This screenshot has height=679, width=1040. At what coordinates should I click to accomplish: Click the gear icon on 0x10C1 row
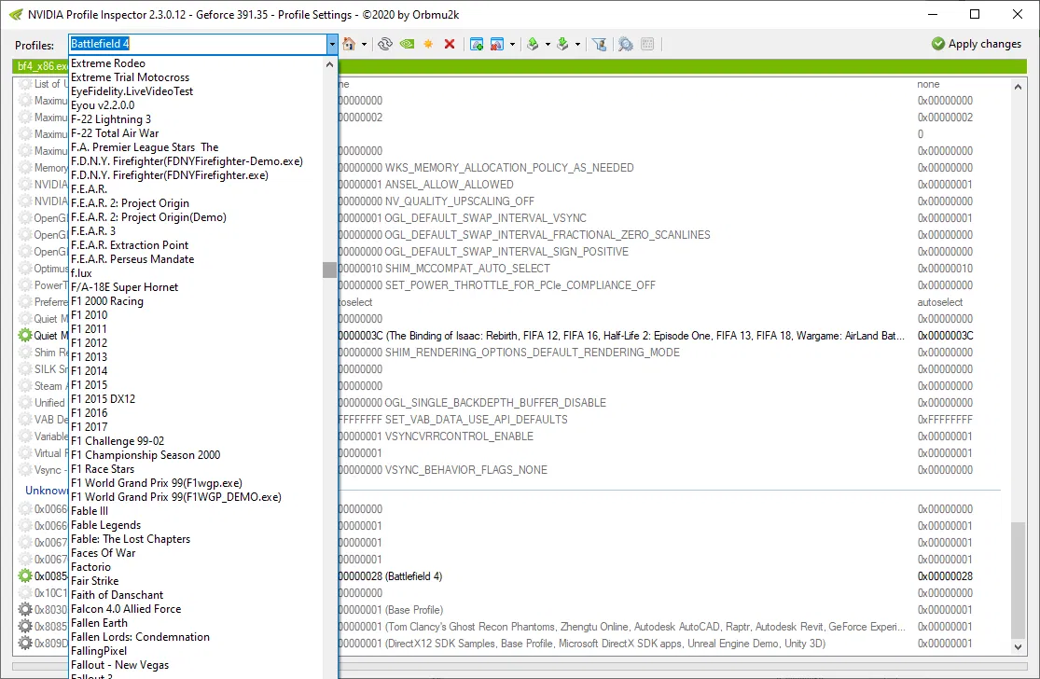[25, 593]
